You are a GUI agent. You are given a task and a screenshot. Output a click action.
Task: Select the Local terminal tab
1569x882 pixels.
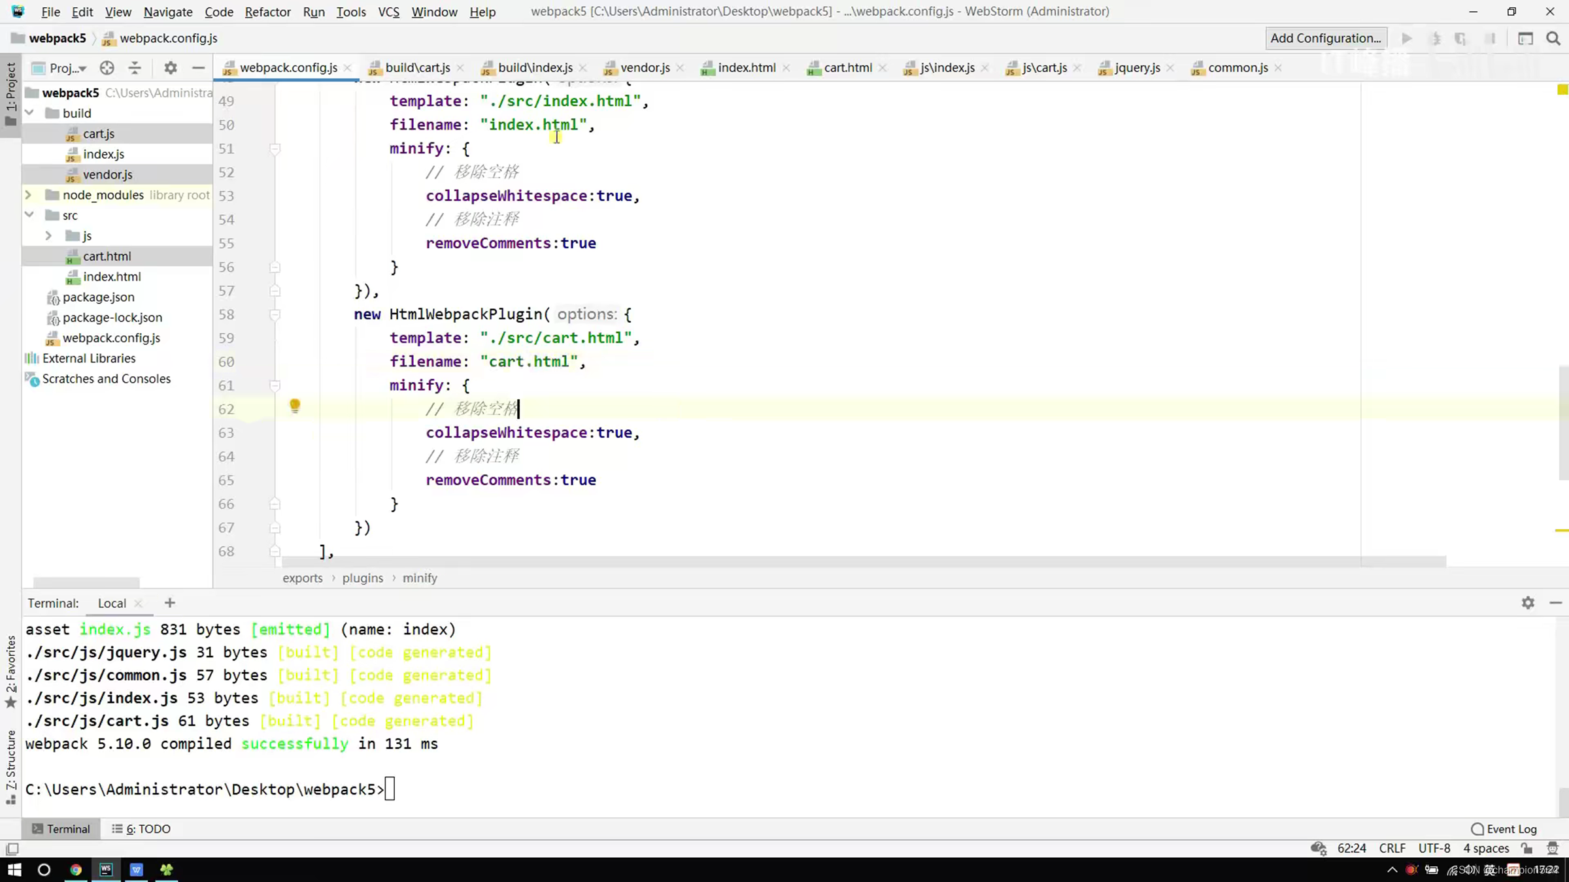coord(112,603)
